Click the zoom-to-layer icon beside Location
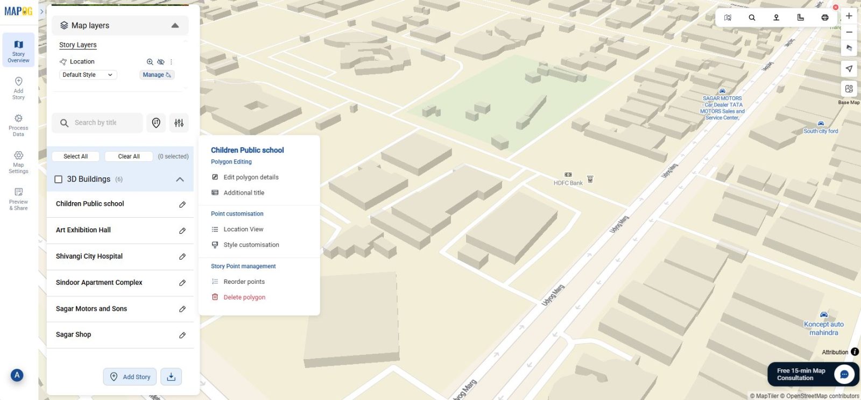This screenshot has width=861, height=400. pos(150,62)
